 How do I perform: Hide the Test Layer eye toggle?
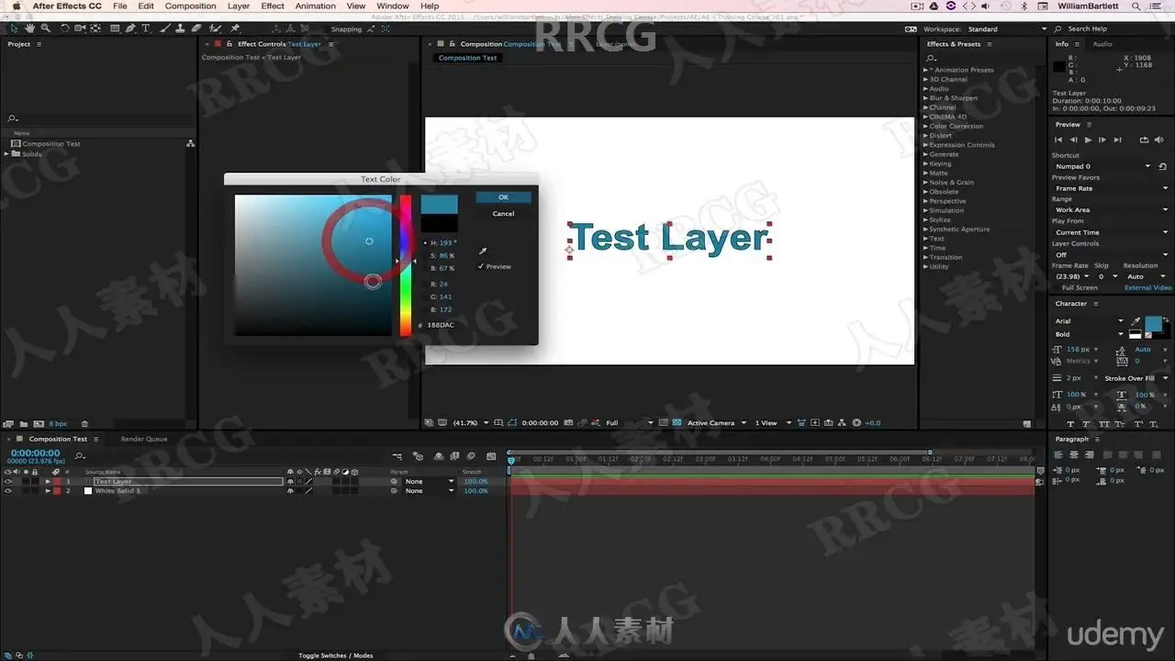[x=8, y=481]
